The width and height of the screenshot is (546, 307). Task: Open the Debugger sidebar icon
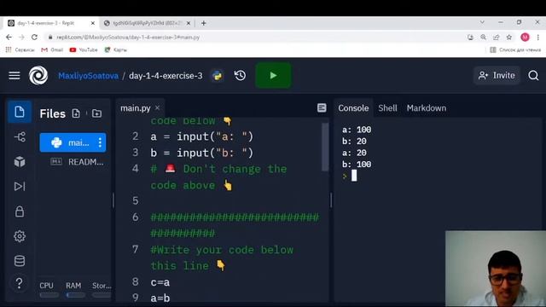(x=20, y=187)
